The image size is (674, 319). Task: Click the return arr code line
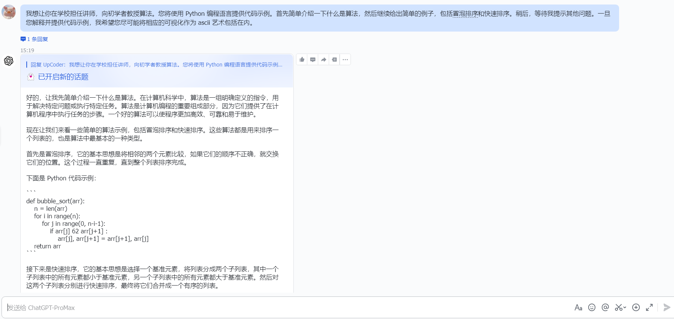coord(47,246)
